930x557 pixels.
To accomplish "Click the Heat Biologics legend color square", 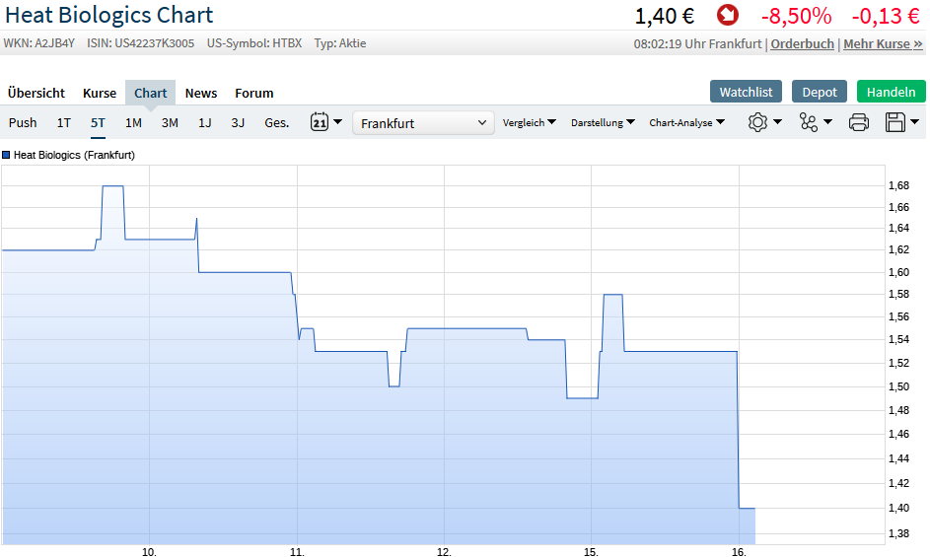I will [7, 155].
